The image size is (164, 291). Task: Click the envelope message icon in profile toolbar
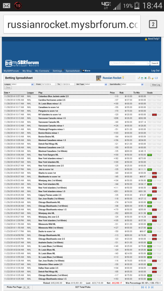pyautogui.click(x=156, y=78)
